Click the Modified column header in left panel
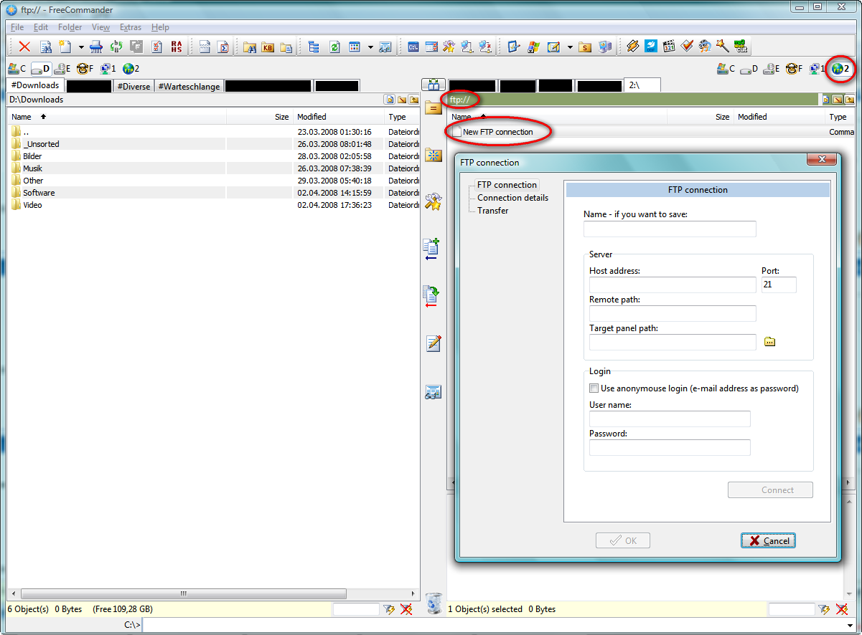Screen dimensions: 862x635 339,117
